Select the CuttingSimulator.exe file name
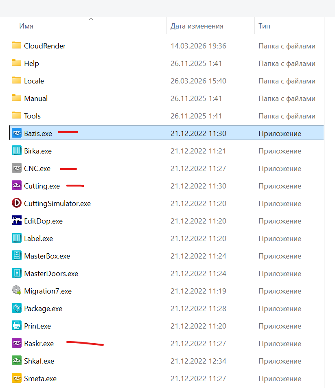 tap(57, 204)
